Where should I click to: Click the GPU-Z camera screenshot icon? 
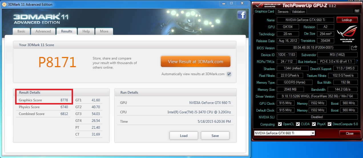357,11
